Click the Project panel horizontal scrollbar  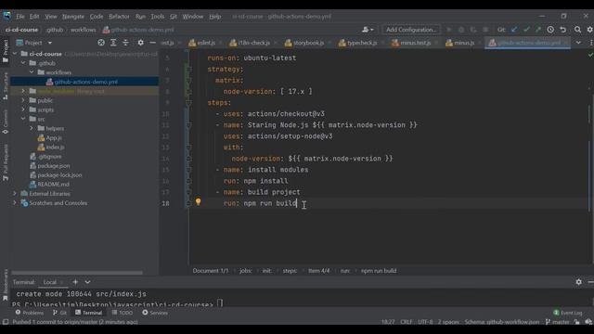77,272
